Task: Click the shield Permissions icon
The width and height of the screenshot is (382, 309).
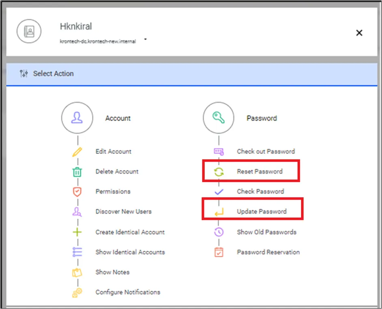Action: click(x=77, y=192)
